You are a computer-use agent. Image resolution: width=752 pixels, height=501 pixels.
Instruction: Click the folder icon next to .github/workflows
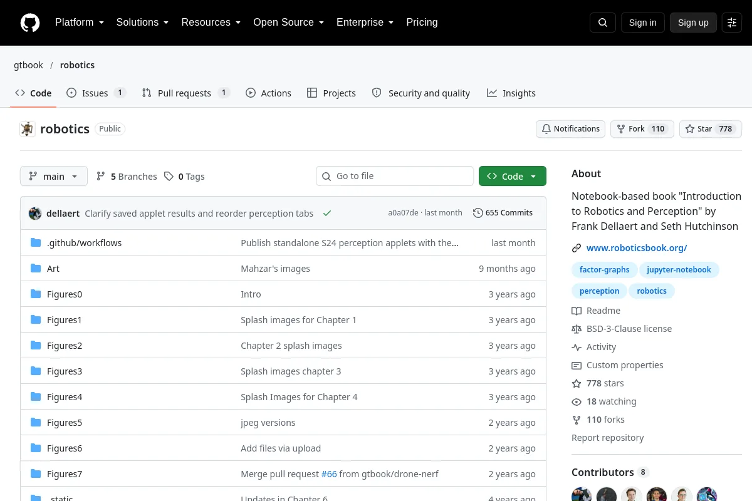point(36,243)
